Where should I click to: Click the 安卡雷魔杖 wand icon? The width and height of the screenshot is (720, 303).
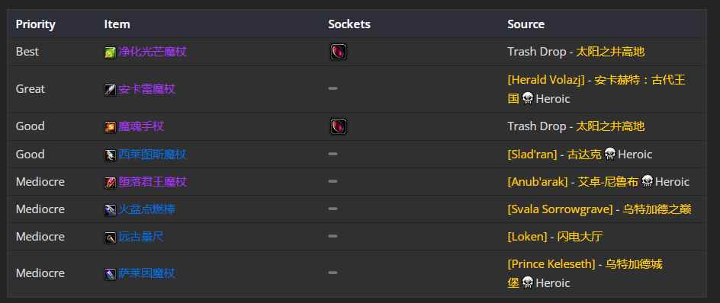pyautogui.click(x=110, y=89)
